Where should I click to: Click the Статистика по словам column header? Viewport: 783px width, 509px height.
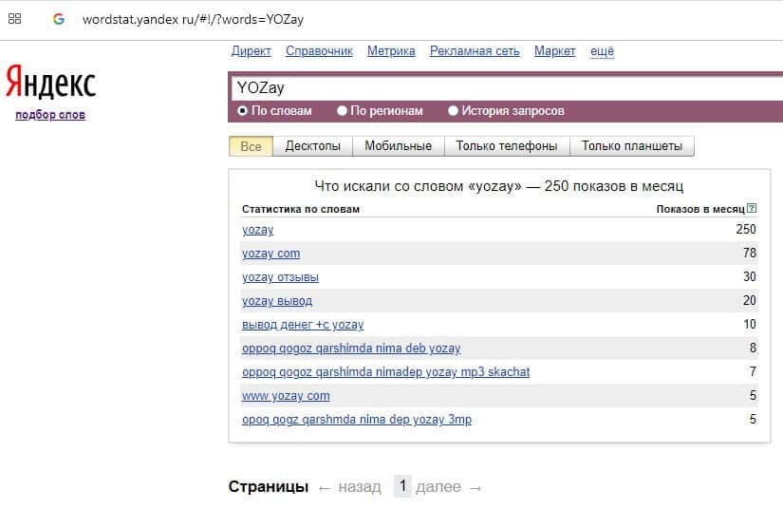pos(301,209)
